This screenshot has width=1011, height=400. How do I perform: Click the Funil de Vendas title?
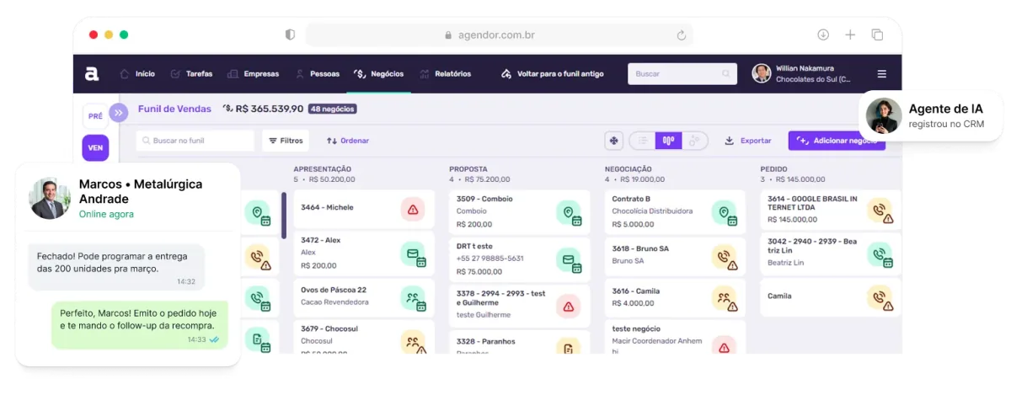coord(174,109)
